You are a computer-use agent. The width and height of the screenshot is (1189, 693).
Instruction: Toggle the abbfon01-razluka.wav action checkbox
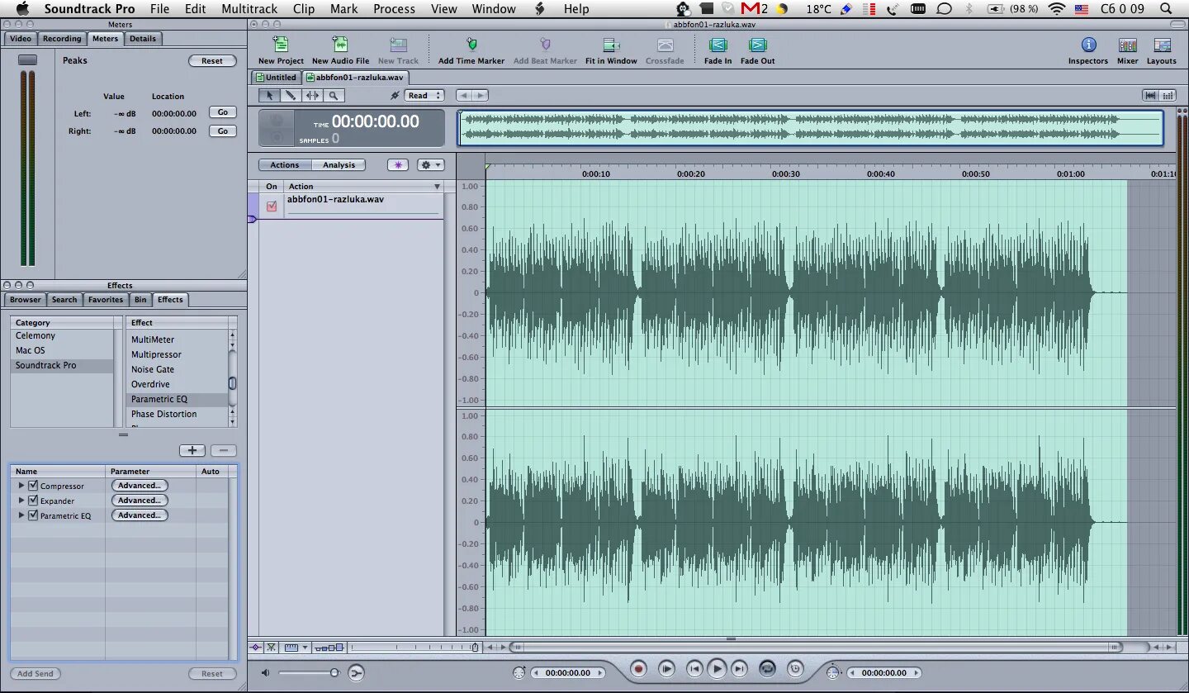pyautogui.click(x=272, y=206)
